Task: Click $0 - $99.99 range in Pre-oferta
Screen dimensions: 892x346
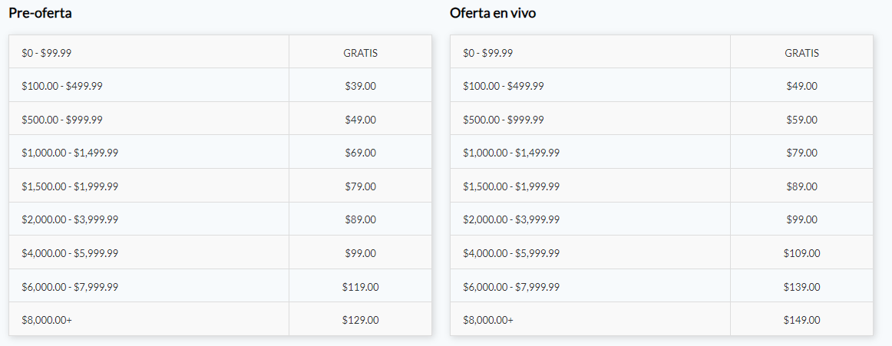Action: click(x=47, y=53)
